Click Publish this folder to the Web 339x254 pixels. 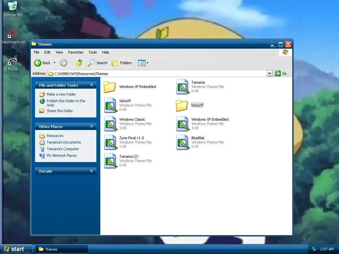point(66,103)
